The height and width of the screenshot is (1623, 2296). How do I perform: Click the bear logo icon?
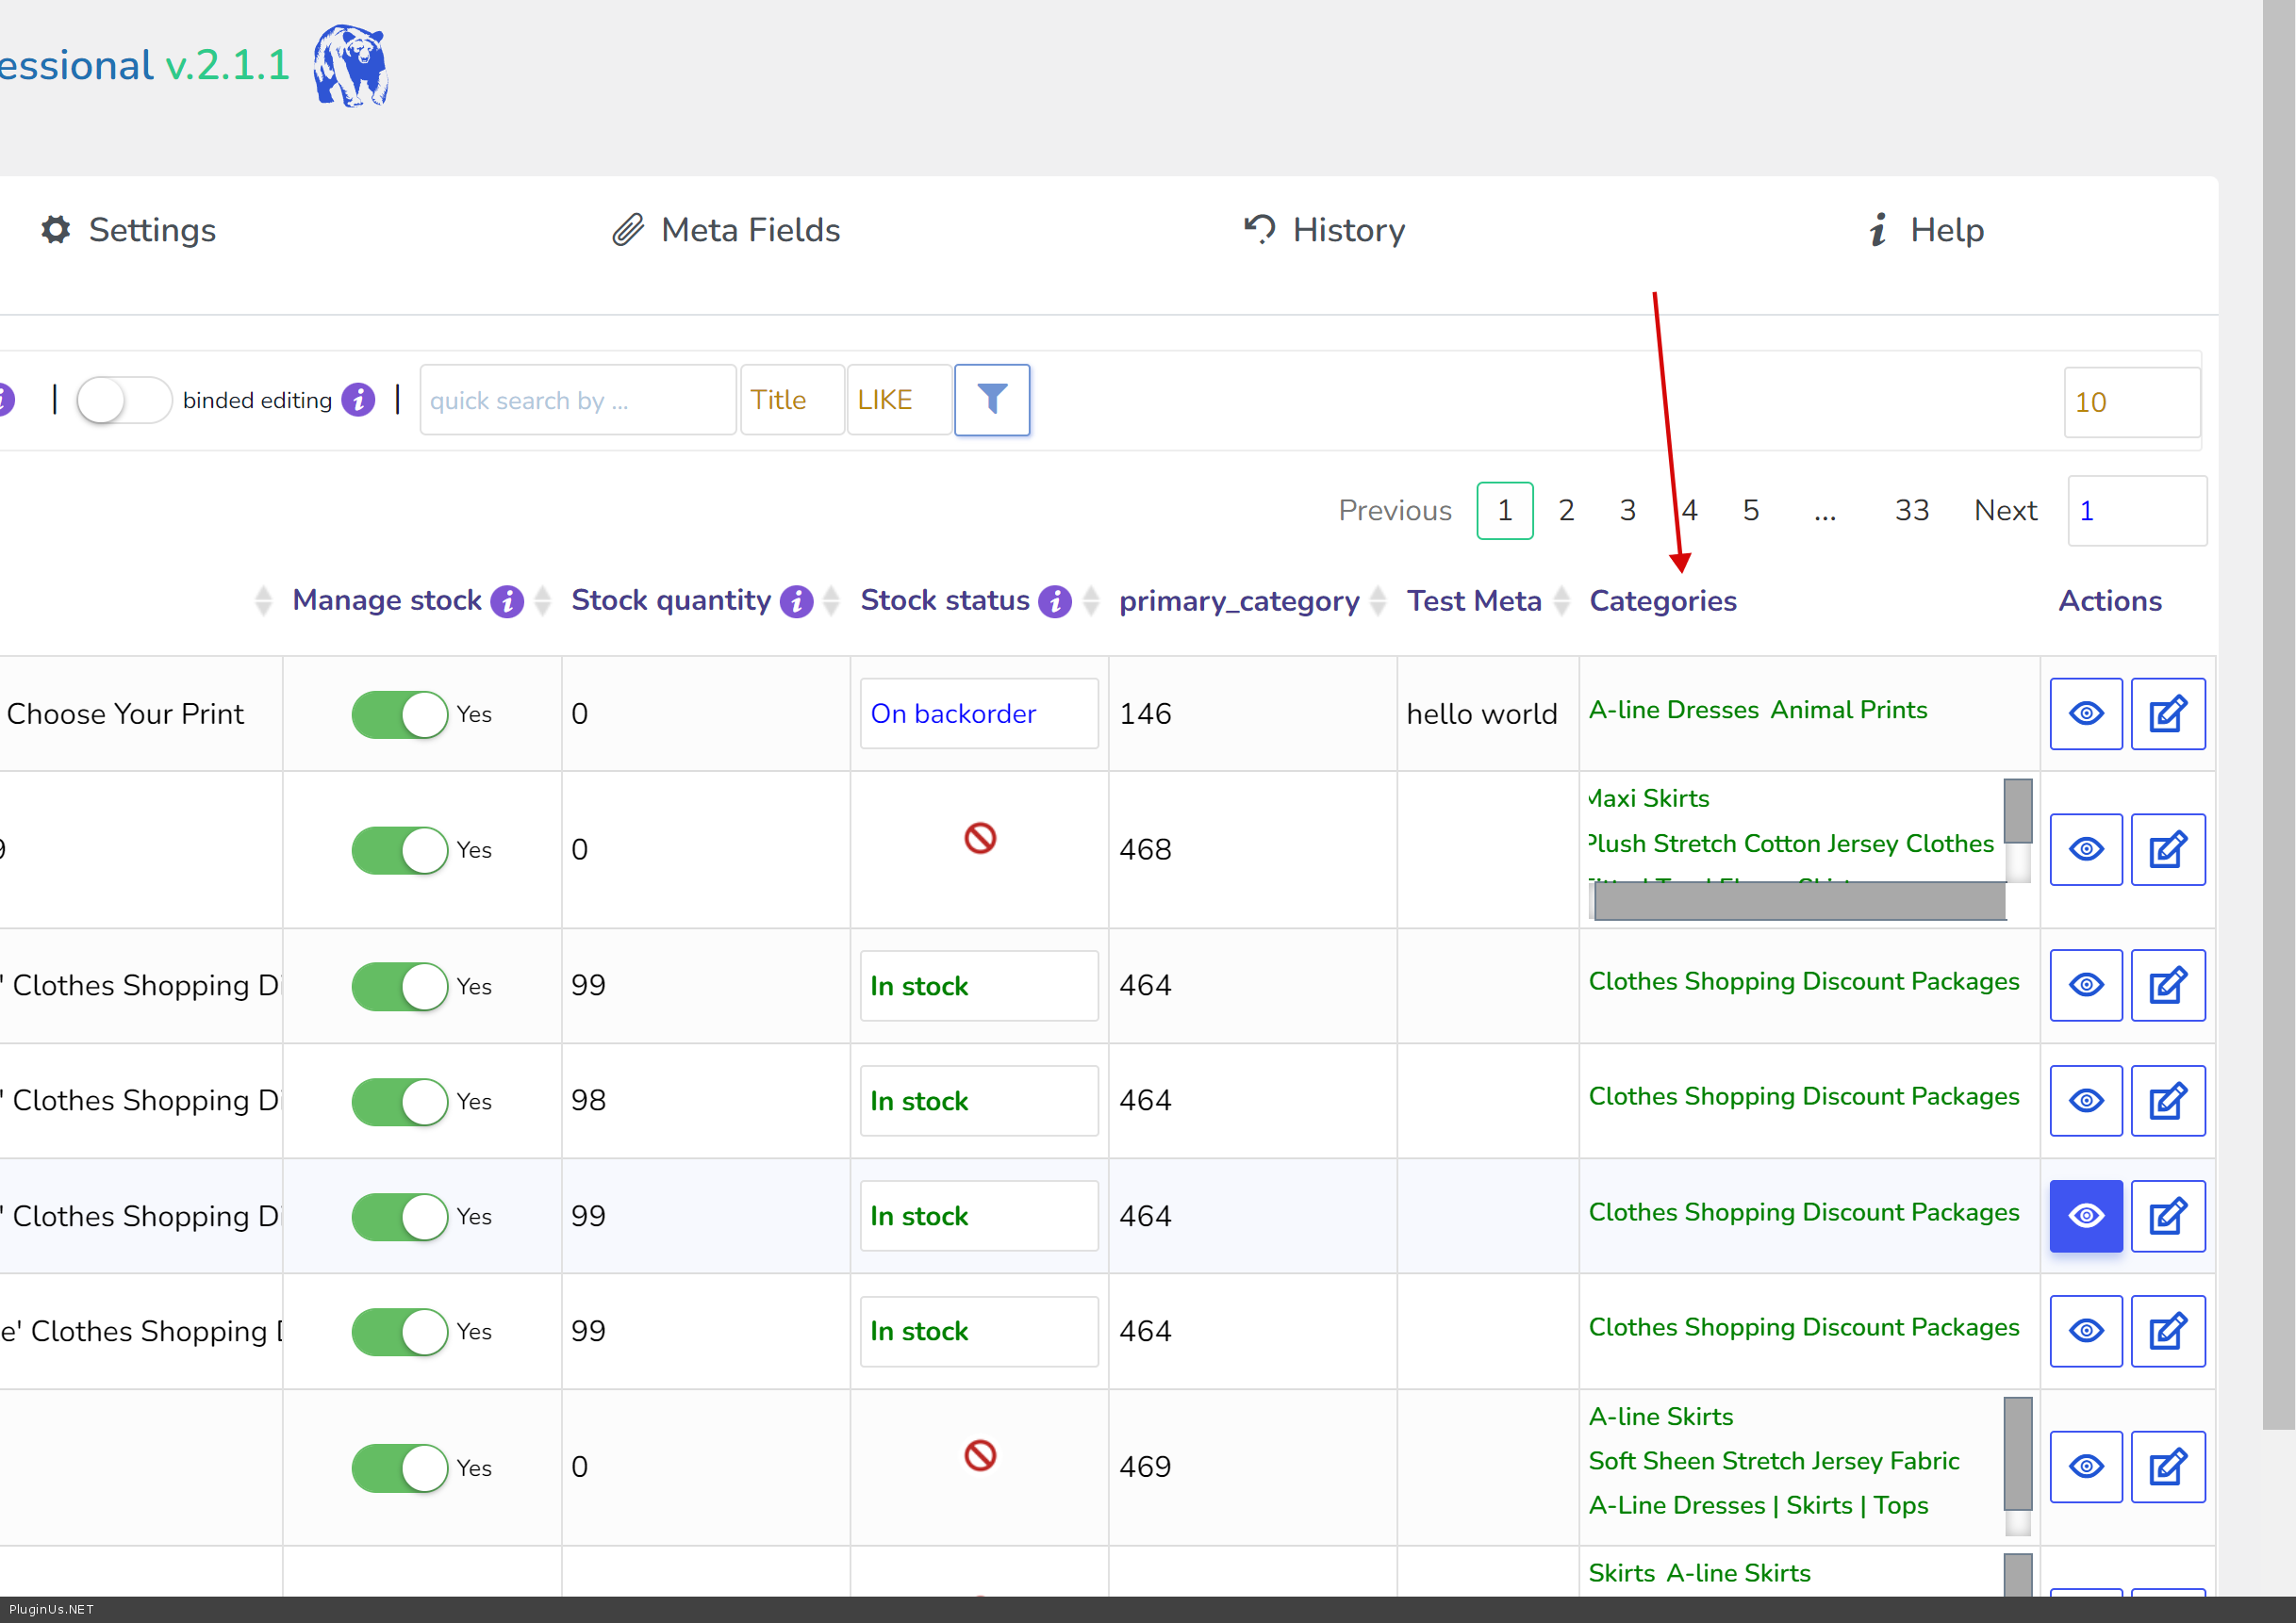tap(350, 66)
